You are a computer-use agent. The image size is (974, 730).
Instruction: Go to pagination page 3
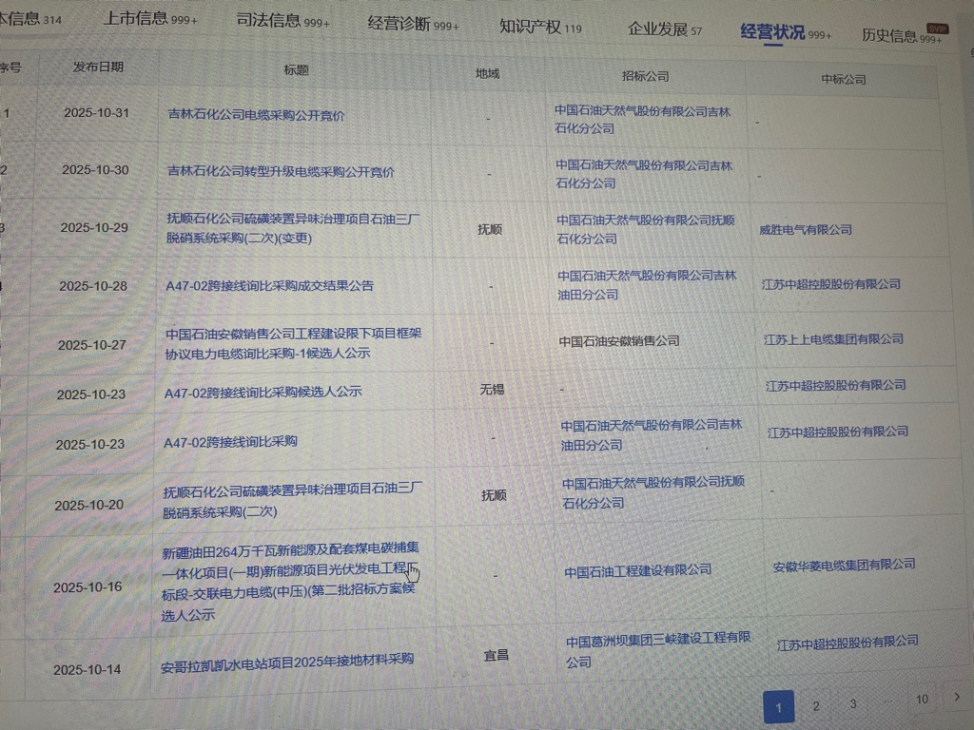853,704
